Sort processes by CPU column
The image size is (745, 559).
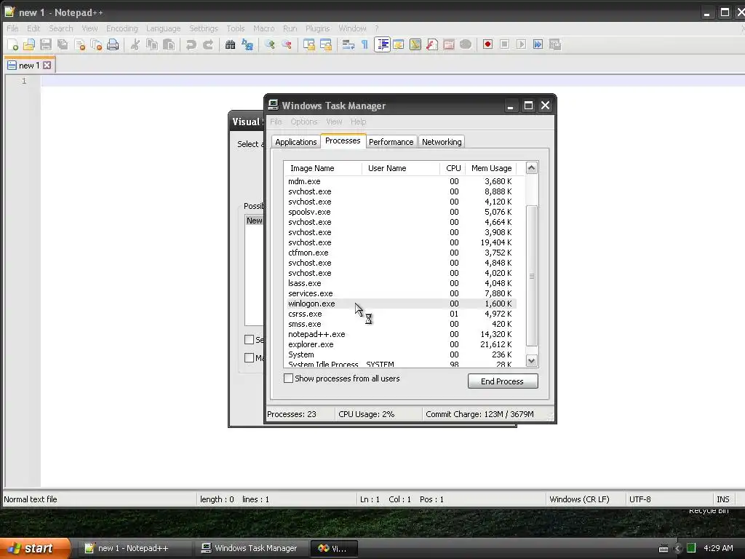coord(453,168)
